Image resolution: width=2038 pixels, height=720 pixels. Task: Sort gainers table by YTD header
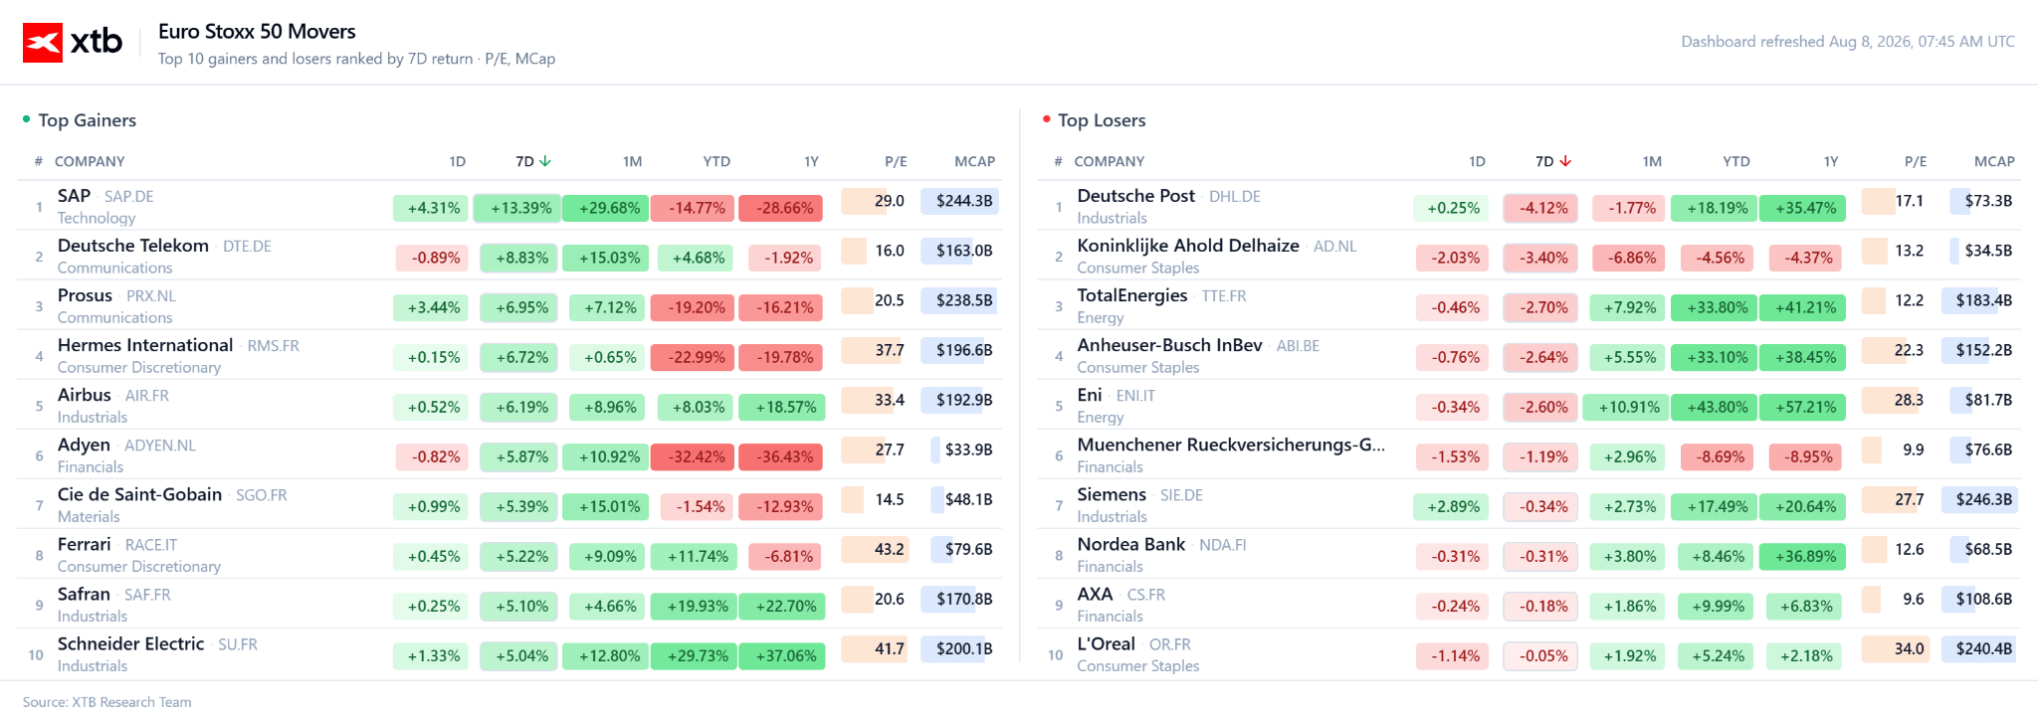(716, 161)
